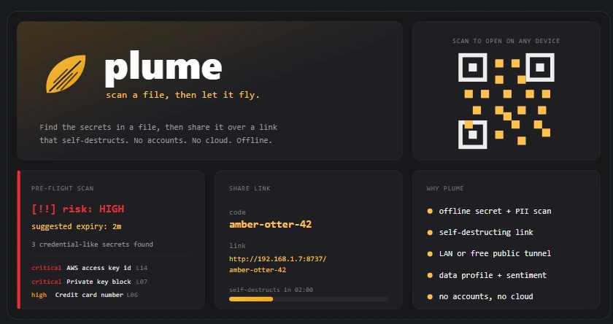Click the 'No accounts. No cloud. Offline.' line
Screen dimensions: 613x324
click(x=203, y=140)
